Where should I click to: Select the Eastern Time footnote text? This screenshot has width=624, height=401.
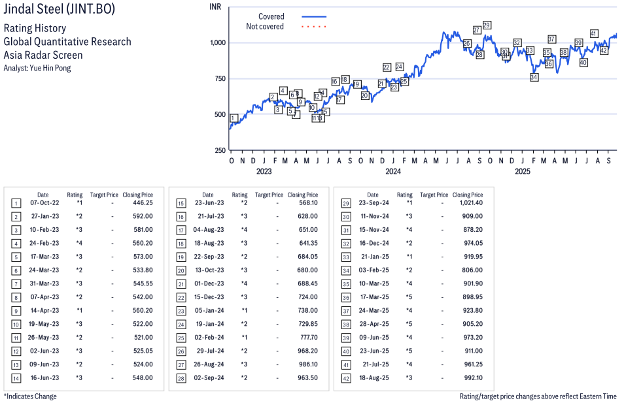[x=538, y=396]
